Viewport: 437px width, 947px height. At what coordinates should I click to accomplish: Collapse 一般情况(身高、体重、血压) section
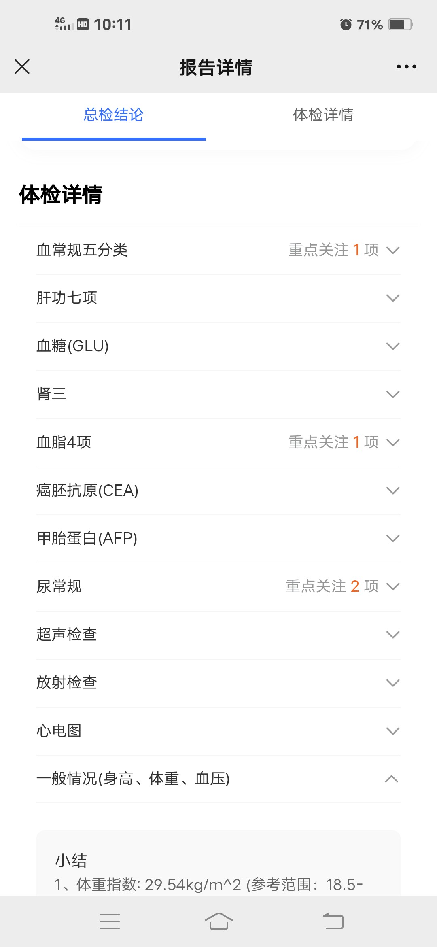[392, 779]
